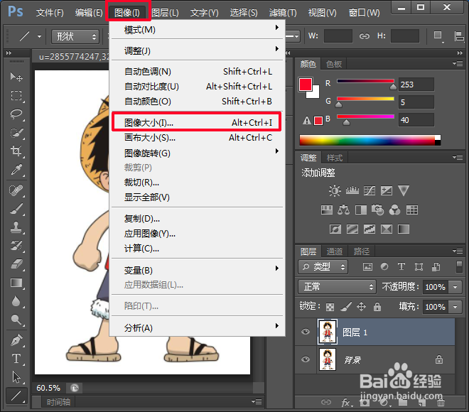Choose 裁切(R)... menu item
Viewport: 469px width, 412px height.
click(x=196, y=182)
